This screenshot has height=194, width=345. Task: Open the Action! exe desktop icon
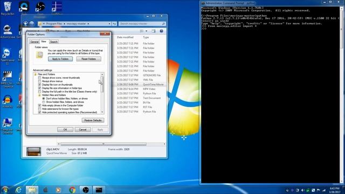point(7,32)
